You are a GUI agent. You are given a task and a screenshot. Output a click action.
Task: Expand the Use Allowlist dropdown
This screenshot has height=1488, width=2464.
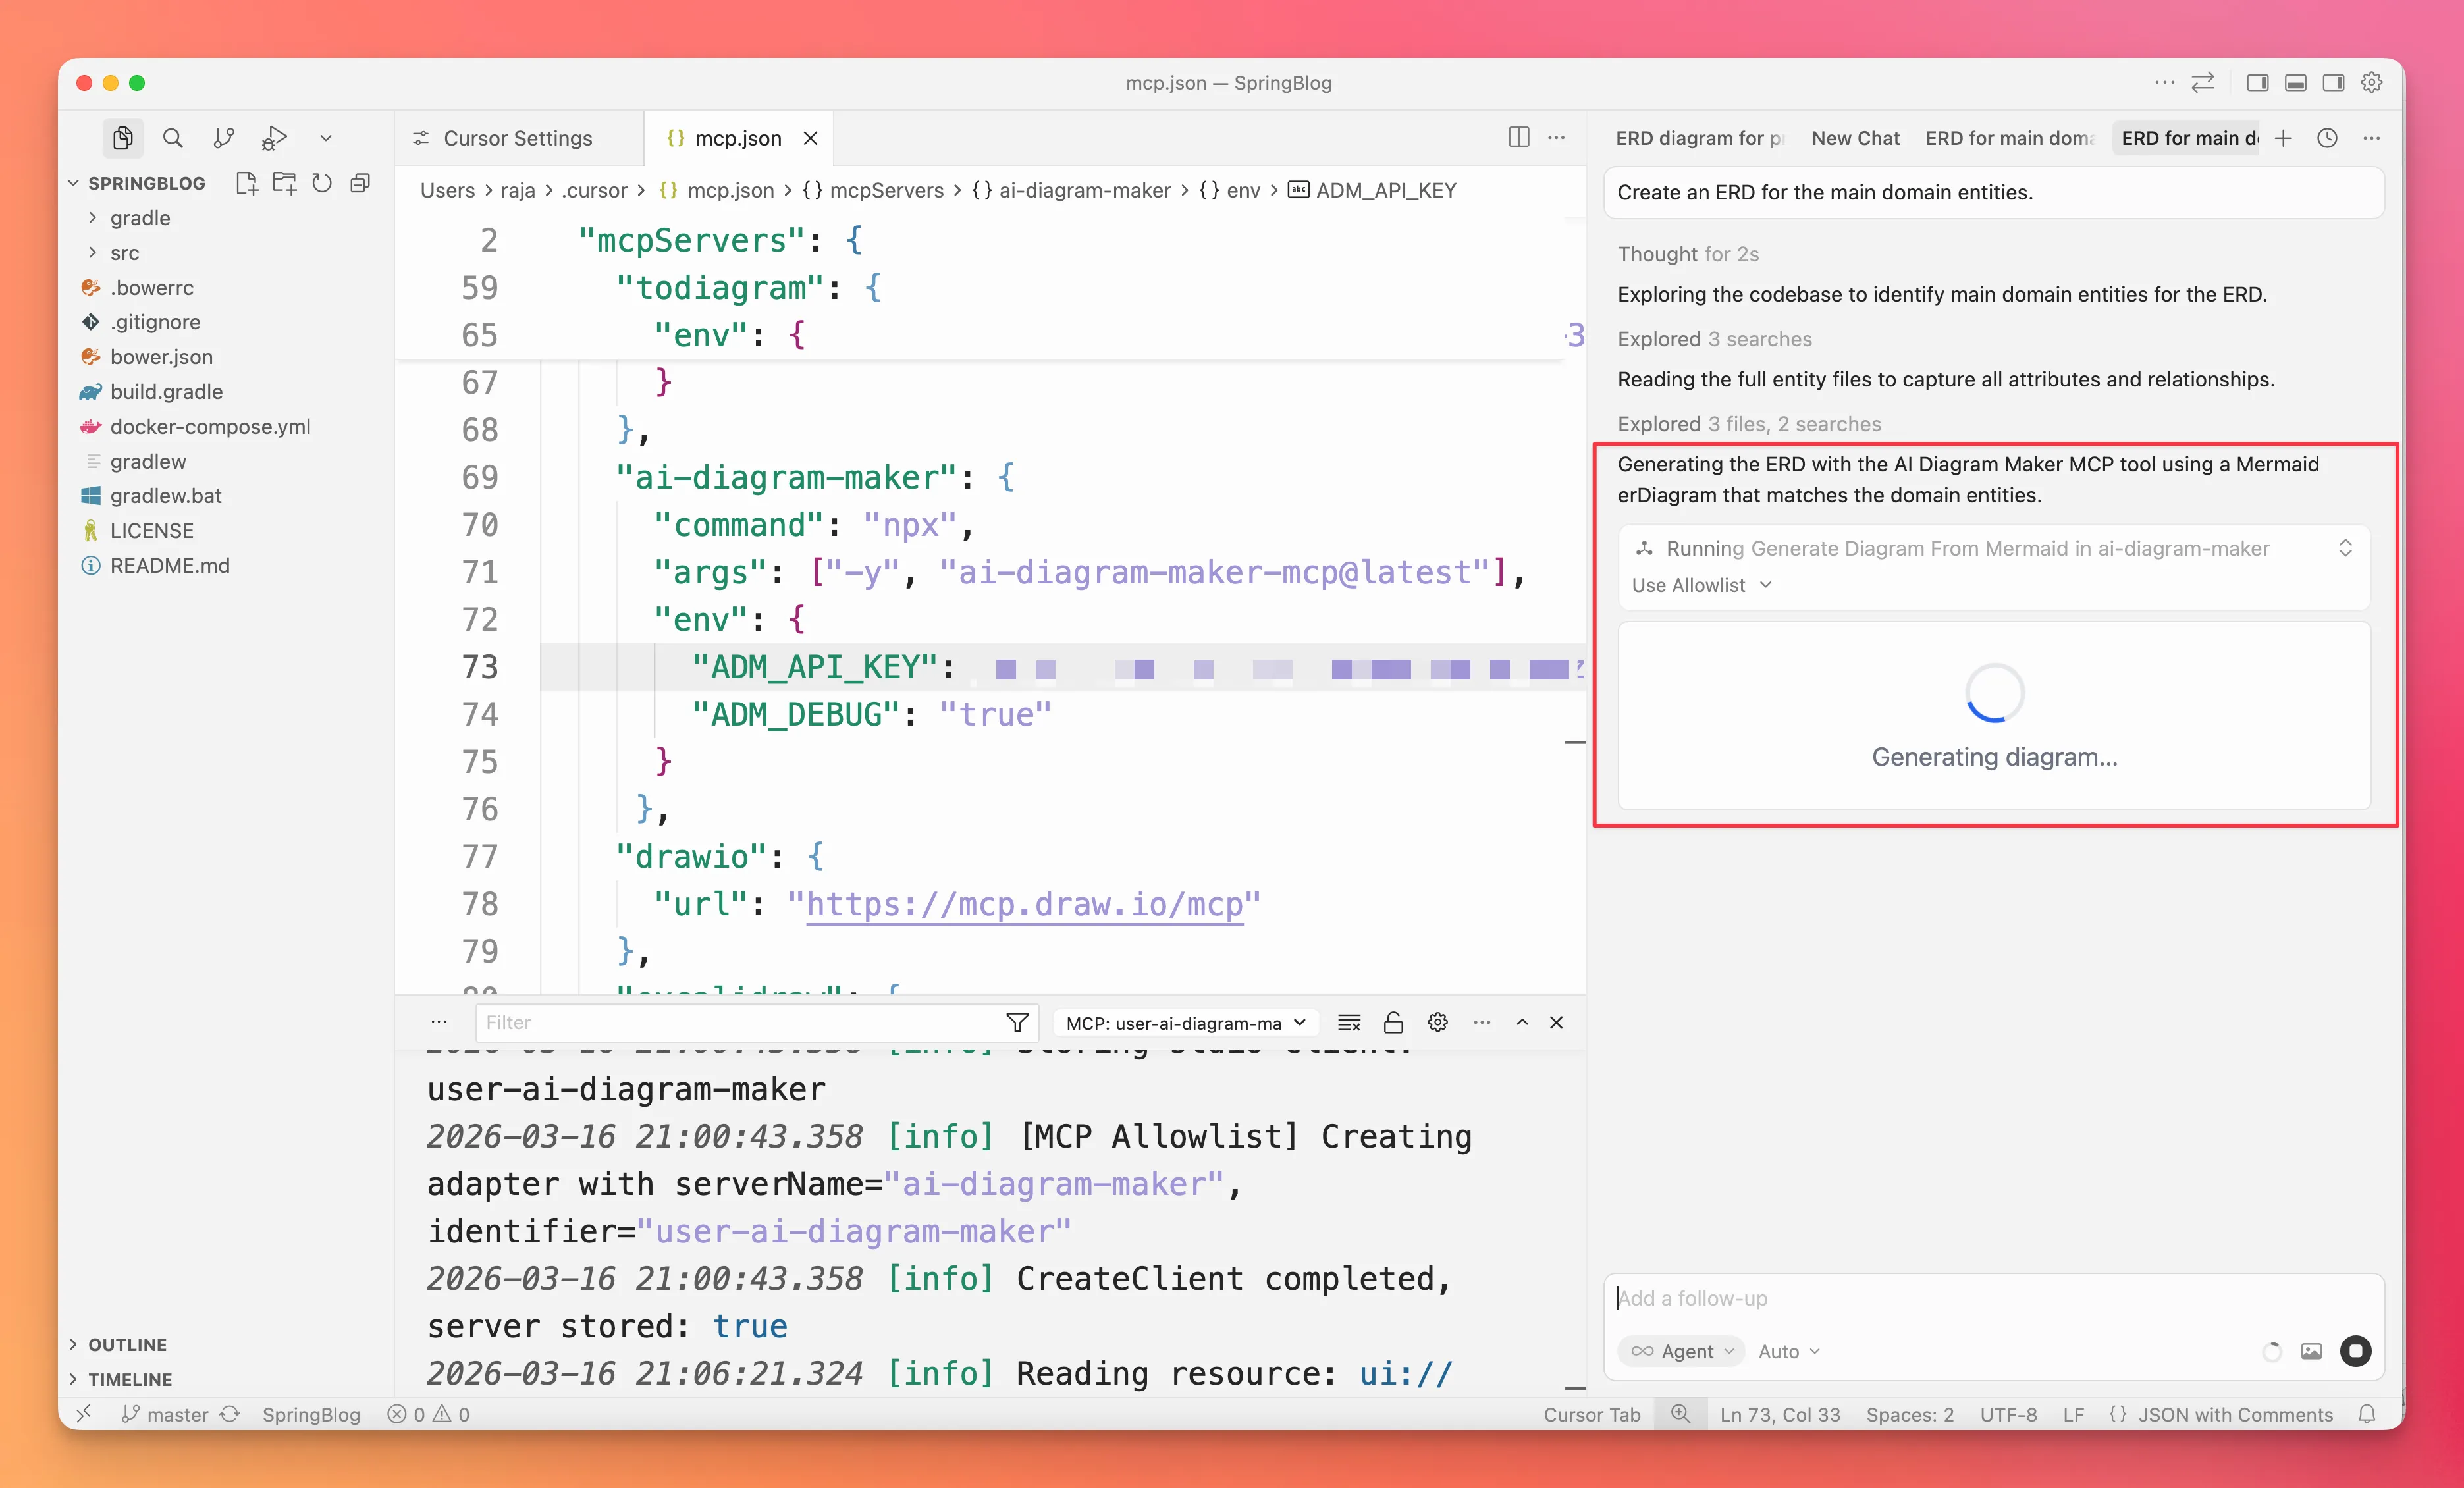coord(1700,585)
